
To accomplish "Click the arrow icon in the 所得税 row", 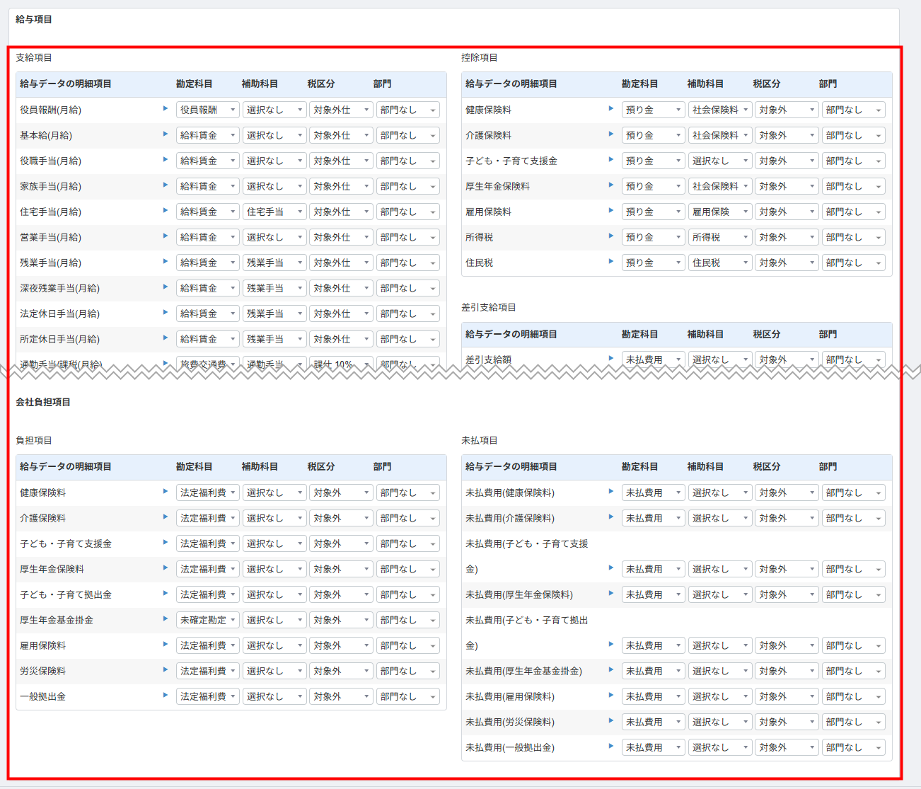I will [x=611, y=236].
